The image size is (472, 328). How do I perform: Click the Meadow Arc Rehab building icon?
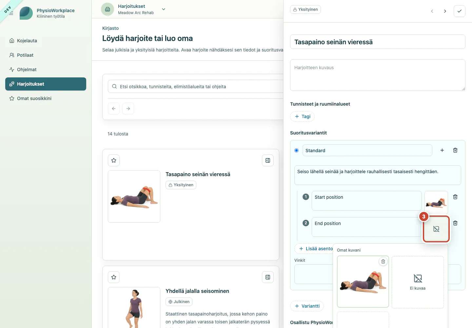point(108,9)
